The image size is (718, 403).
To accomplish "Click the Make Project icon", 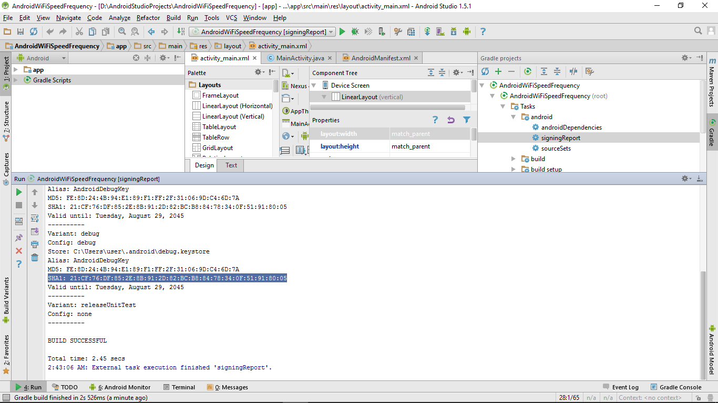I will (180, 31).
